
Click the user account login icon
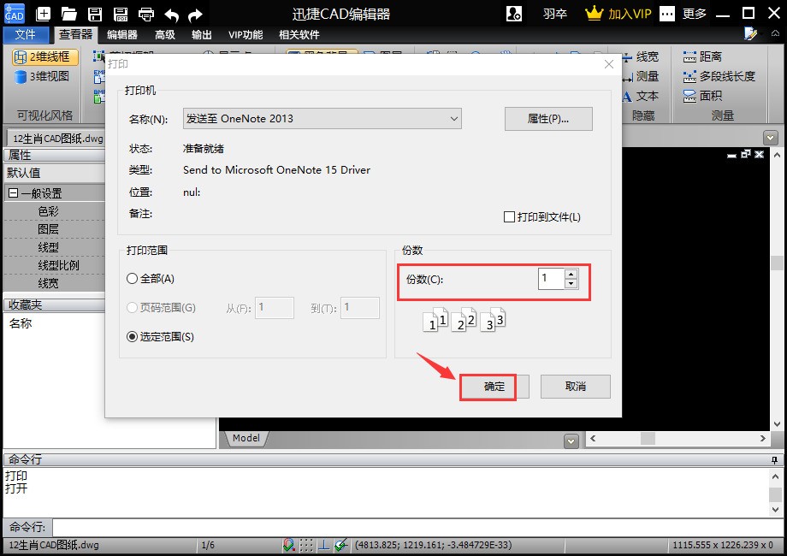[514, 14]
